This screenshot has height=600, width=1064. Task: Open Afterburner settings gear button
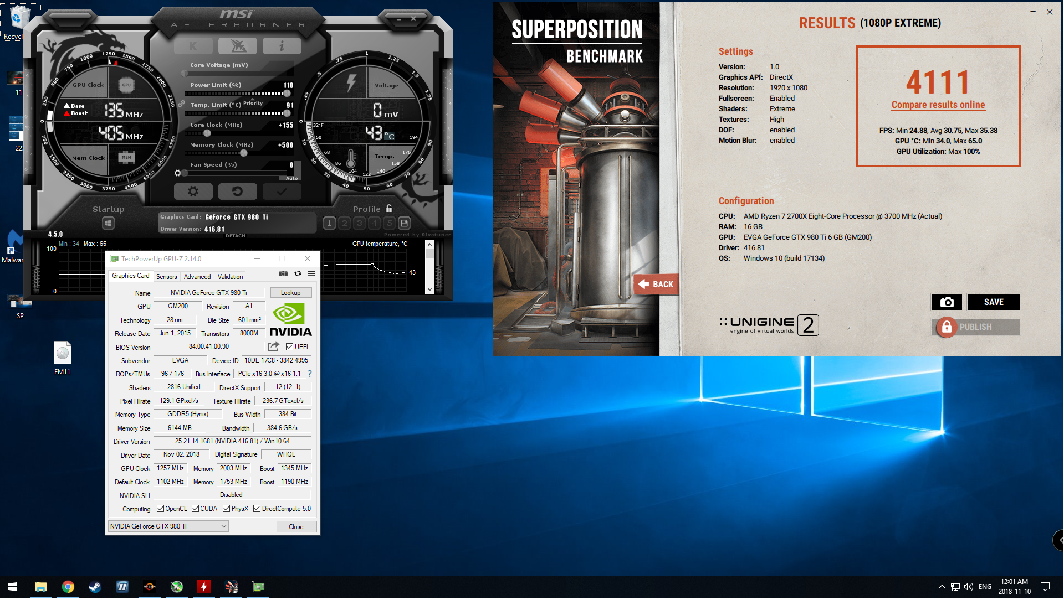(193, 192)
